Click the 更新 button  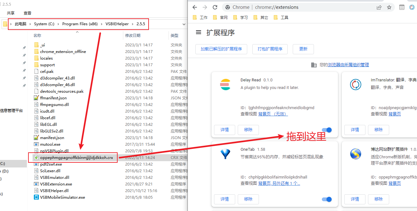coord(303,49)
